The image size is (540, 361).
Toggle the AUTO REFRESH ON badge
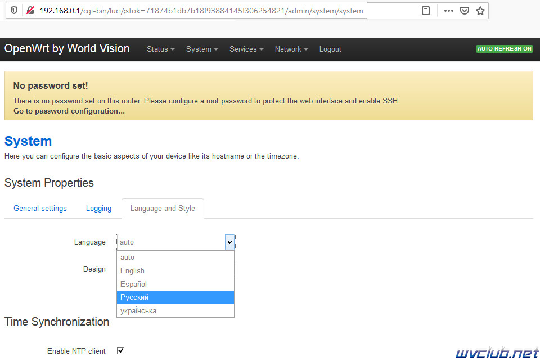(504, 49)
